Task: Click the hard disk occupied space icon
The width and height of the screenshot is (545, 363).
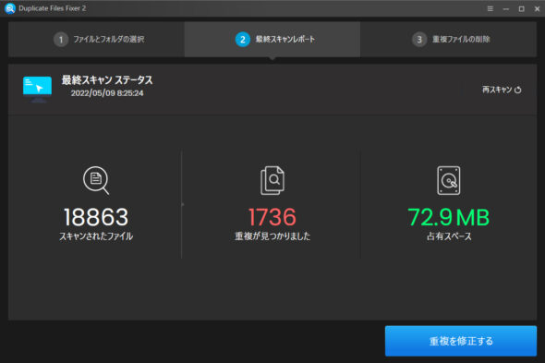Action: pyautogui.click(x=449, y=180)
